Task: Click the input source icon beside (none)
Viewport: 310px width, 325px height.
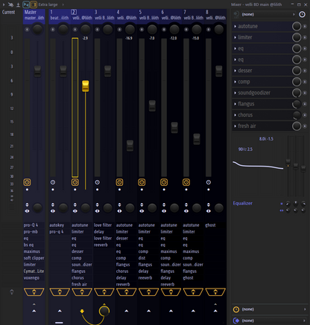Action: (x=236, y=14)
